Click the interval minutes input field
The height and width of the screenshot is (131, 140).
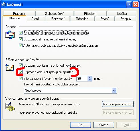[82, 79]
